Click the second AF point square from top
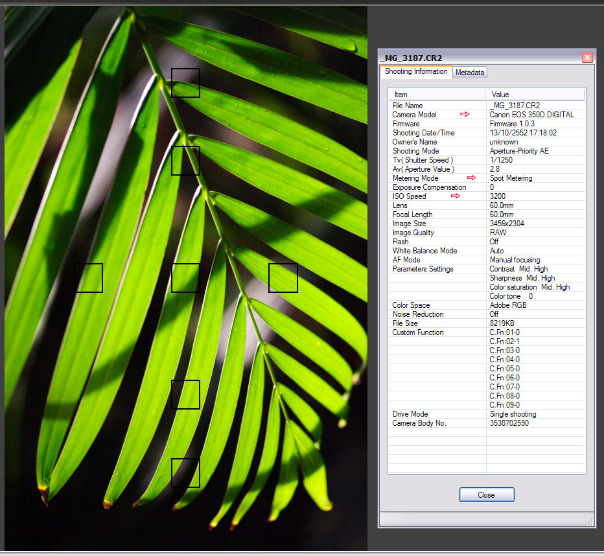The height and width of the screenshot is (556, 604). (185, 161)
